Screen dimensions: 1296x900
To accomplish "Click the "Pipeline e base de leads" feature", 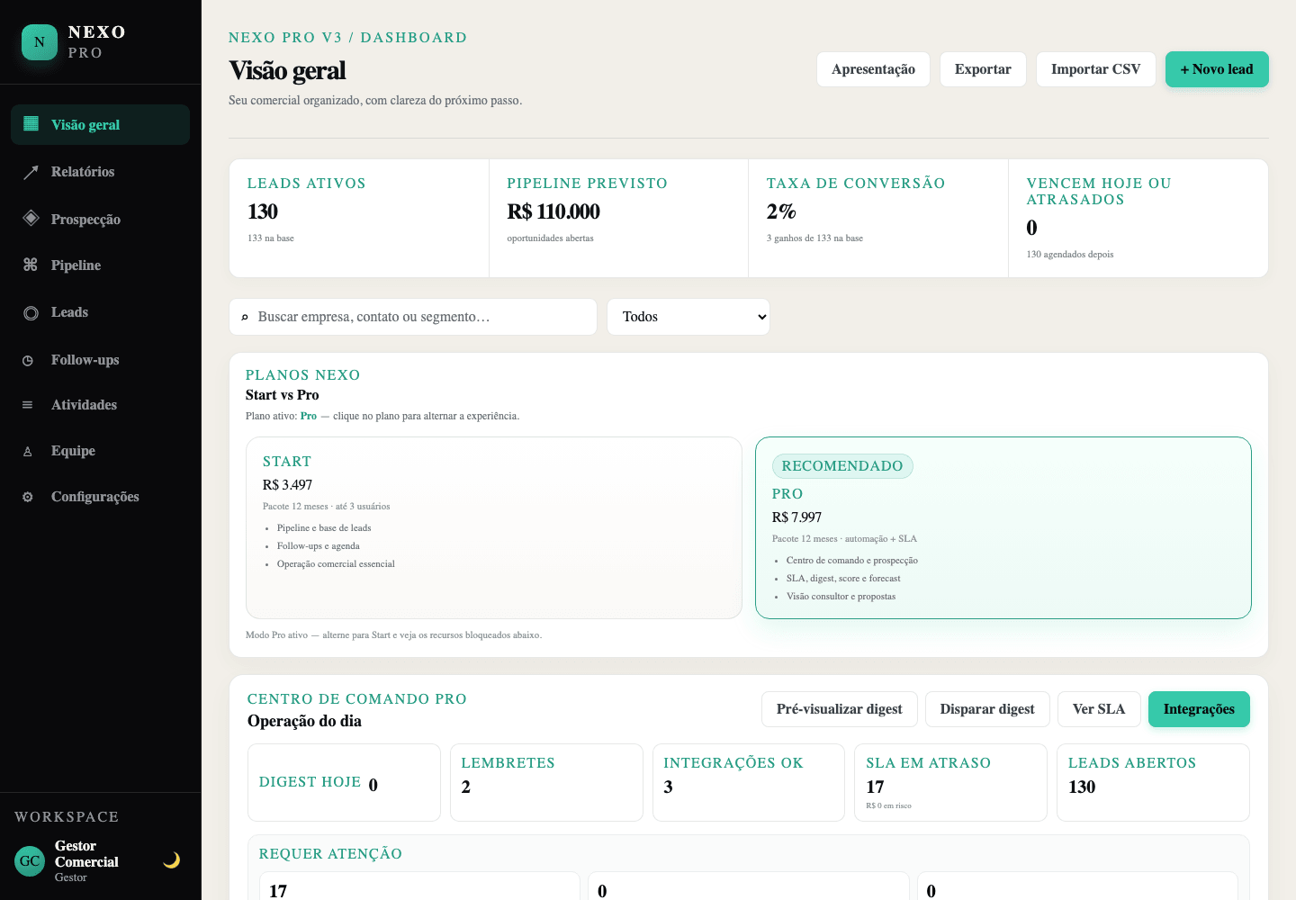I will coord(324,528).
